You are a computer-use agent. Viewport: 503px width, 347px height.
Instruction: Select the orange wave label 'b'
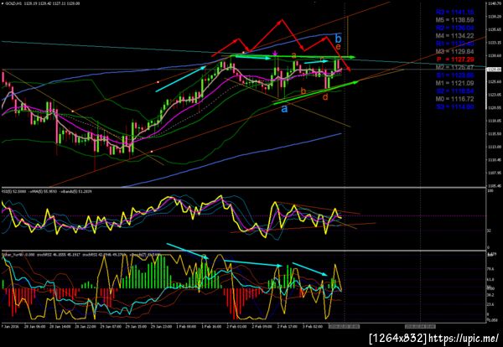[303, 91]
